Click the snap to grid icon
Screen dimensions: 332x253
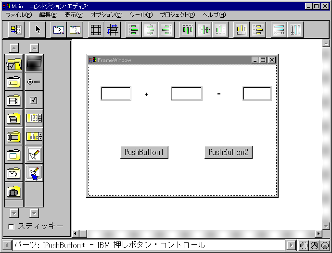coord(113,30)
